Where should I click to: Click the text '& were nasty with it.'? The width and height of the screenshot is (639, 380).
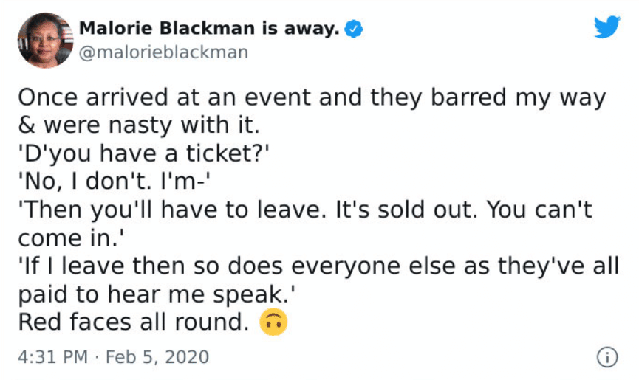pos(139,125)
